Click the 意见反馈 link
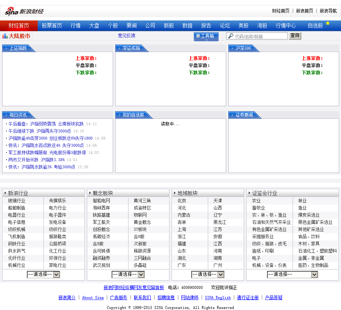 [127, 36]
